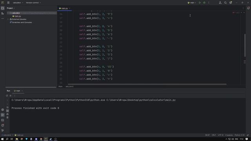251x141 pixels.
Task: Toggle scroll to end in Run console
Action: (7, 111)
